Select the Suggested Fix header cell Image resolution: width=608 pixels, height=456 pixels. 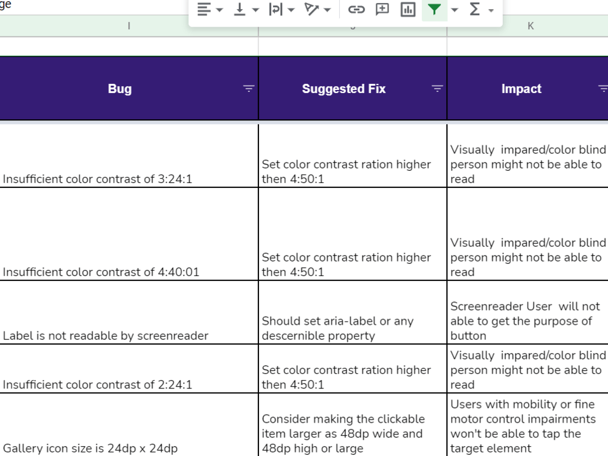pyautogui.click(x=353, y=88)
